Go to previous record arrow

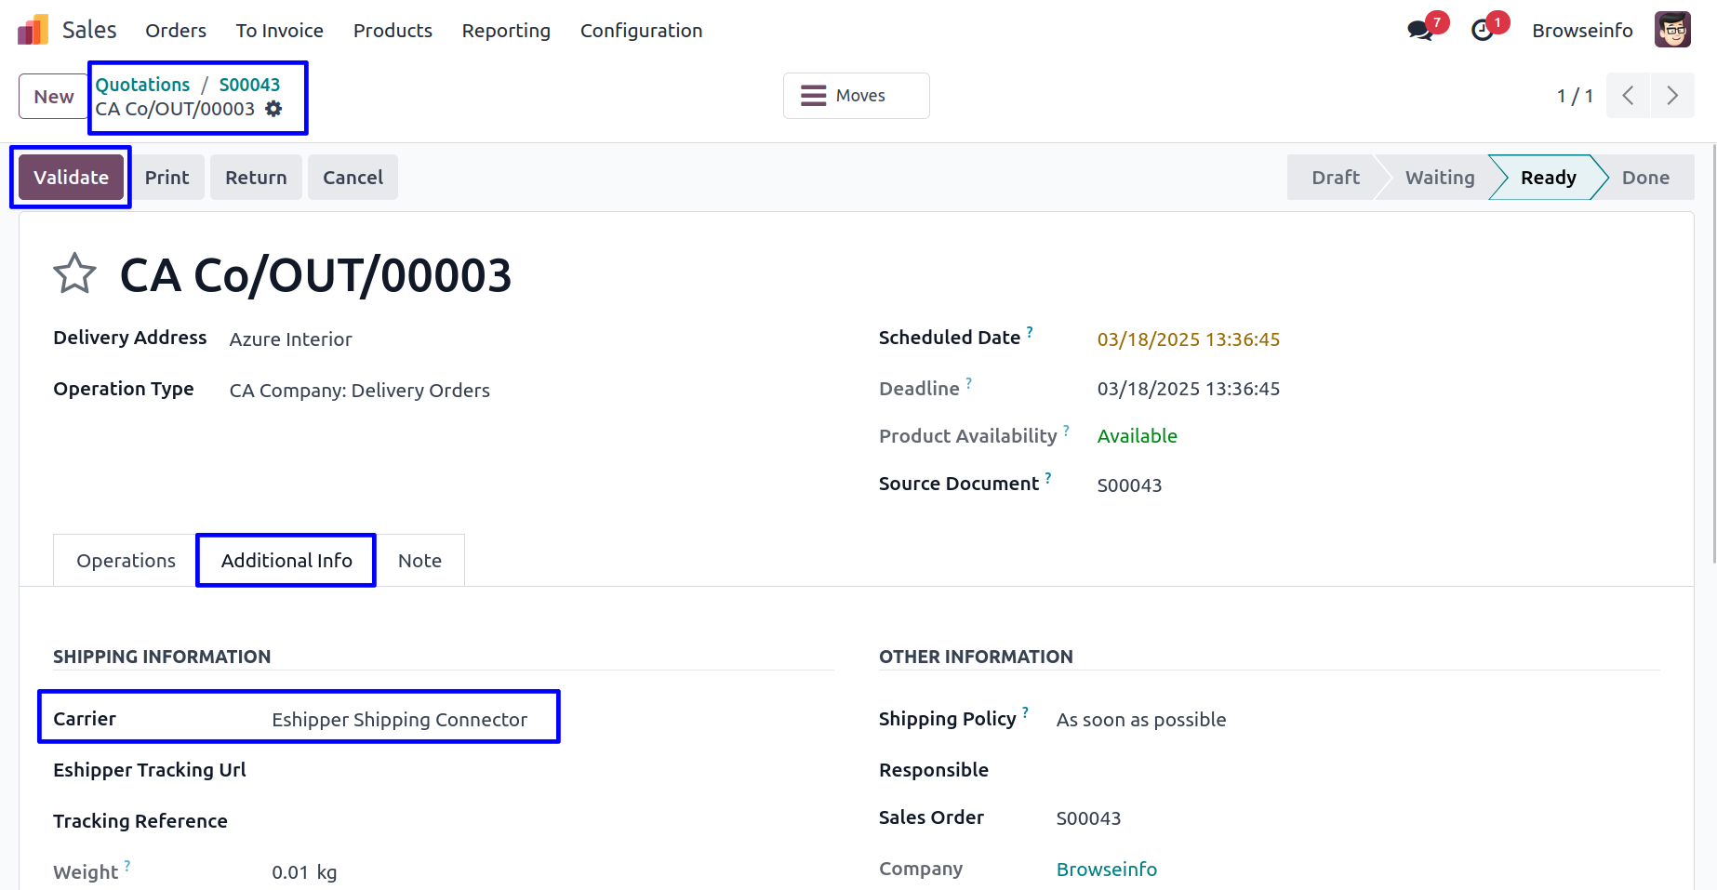[x=1628, y=96]
